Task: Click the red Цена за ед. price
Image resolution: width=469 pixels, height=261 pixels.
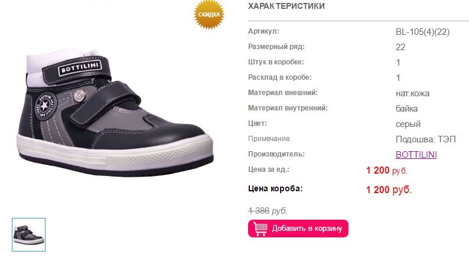Action: click(387, 171)
